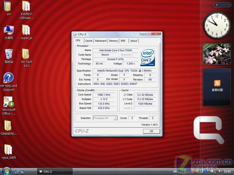Click the flower slideshow gadget thumbnail

(217, 54)
